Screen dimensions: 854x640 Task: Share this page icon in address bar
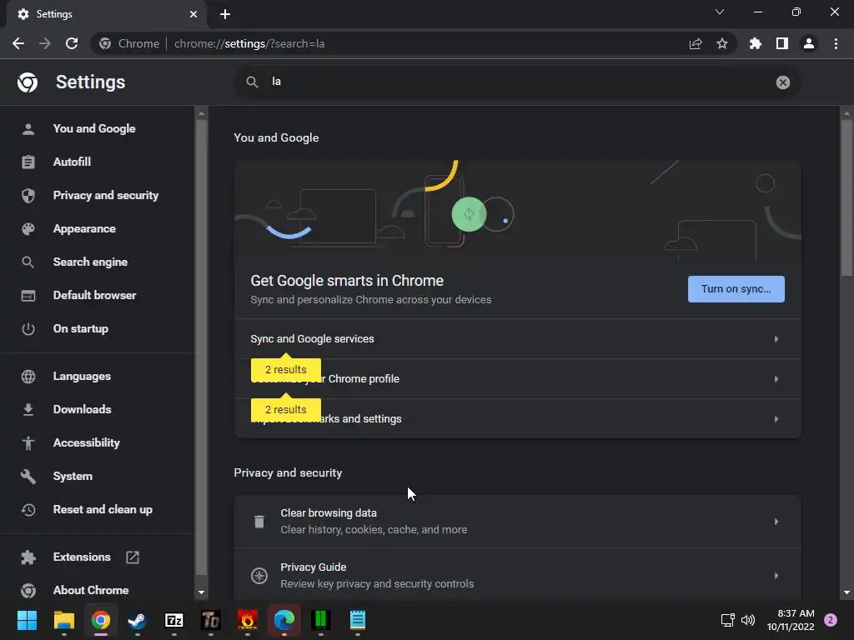coord(695,43)
